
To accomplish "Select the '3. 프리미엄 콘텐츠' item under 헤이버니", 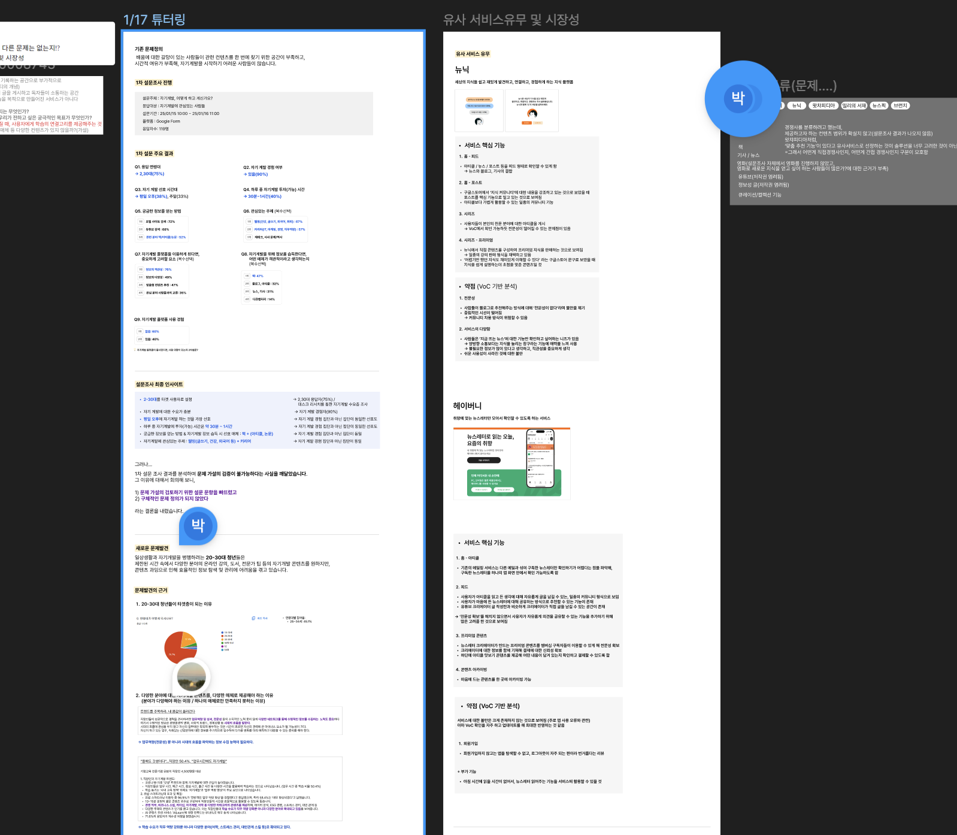I will 471,636.
